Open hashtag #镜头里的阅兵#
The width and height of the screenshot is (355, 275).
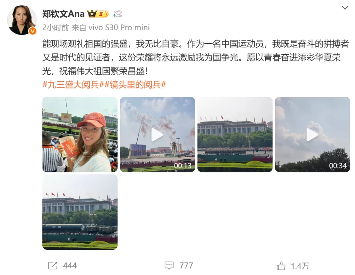click(135, 85)
